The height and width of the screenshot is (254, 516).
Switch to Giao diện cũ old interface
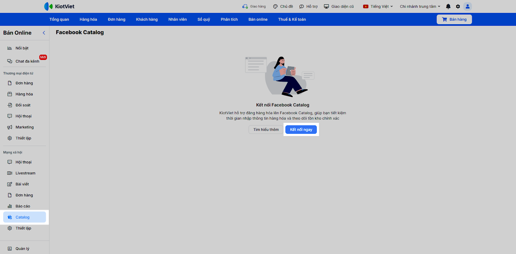(x=339, y=6)
